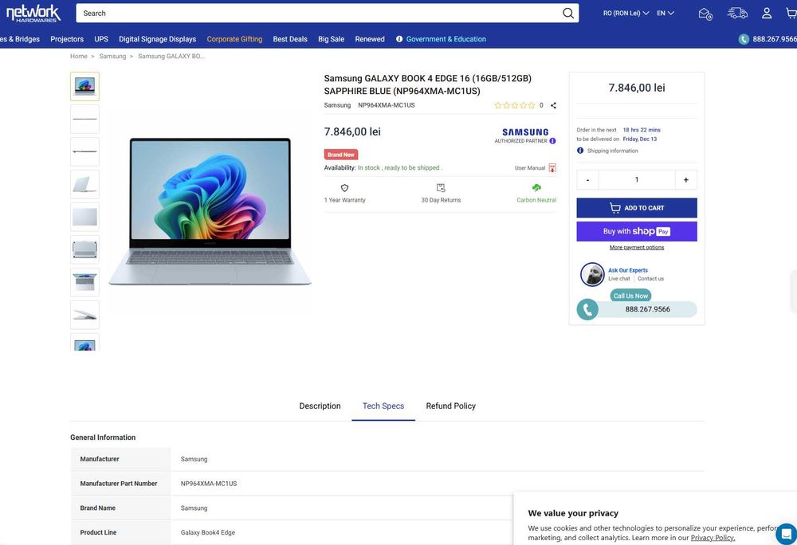797x545 pixels.
Task: Select the laptop underside thumbnail
Action: pyautogui.click(x=85, y=249)
